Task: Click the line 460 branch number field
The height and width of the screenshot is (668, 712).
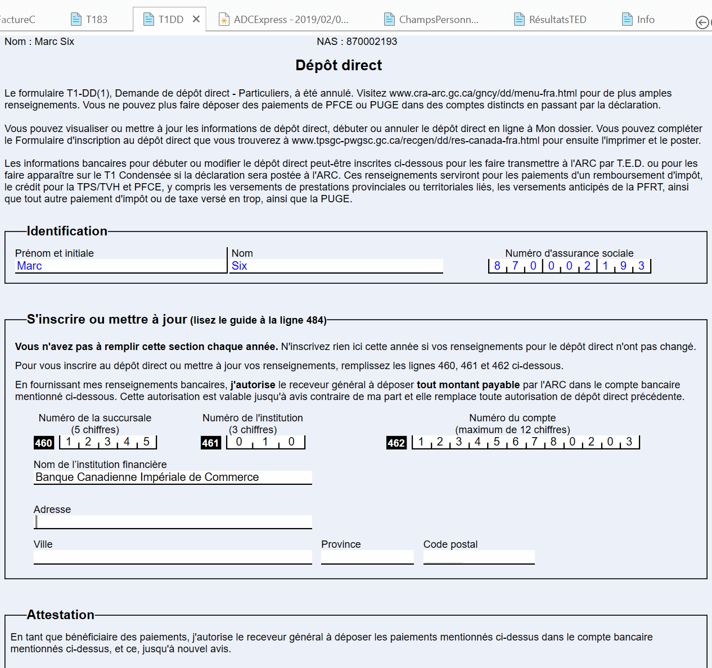Action: click(x=107, y=442)
